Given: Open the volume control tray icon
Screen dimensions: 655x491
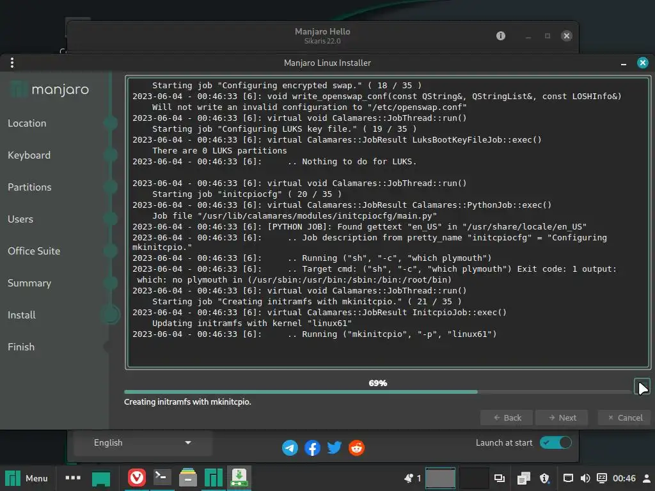Looking at the screenshot, I should 585,478.
